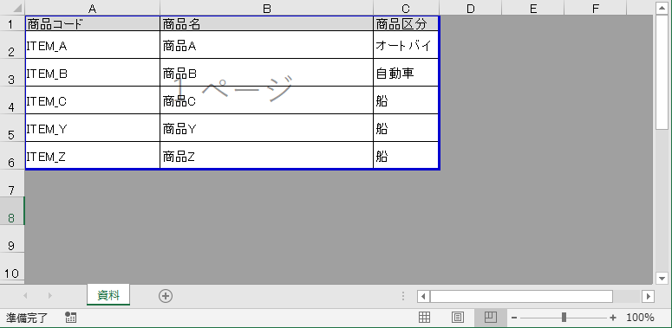Screen dimensions: 672x328
Task: Select cell containing 商品Y
Action: [x=266, y=128]
